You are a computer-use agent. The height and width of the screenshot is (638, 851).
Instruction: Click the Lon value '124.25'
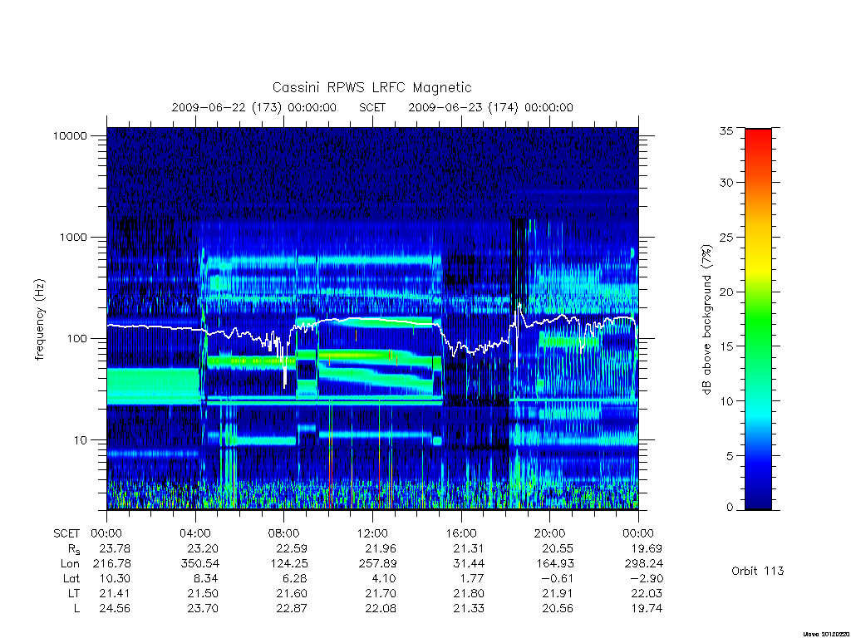288,564
